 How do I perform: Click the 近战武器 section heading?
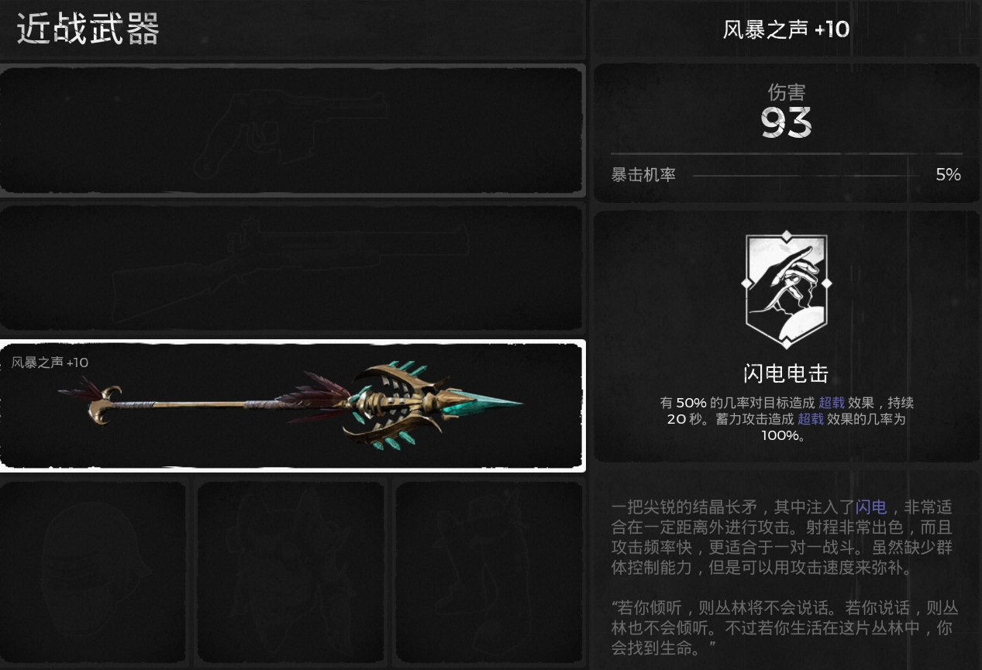[x=88, y=29]
